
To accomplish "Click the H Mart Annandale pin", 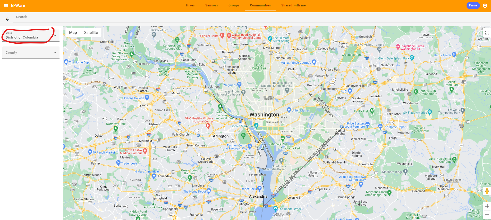I will [x=154, y=176].
